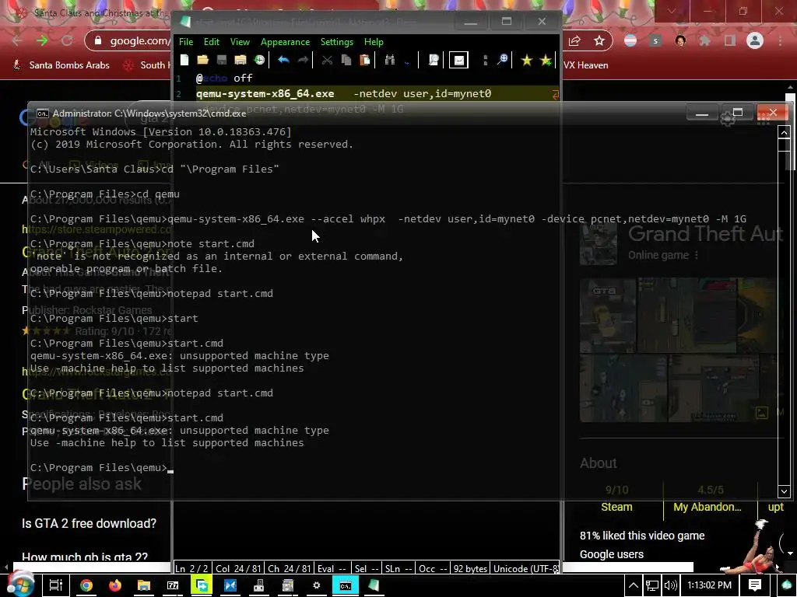The height and width of the screenshot is (597, 797).
Task: Click the Browse folder icon in Notepad2 toolbar
Action: click(x=241, y=60)
